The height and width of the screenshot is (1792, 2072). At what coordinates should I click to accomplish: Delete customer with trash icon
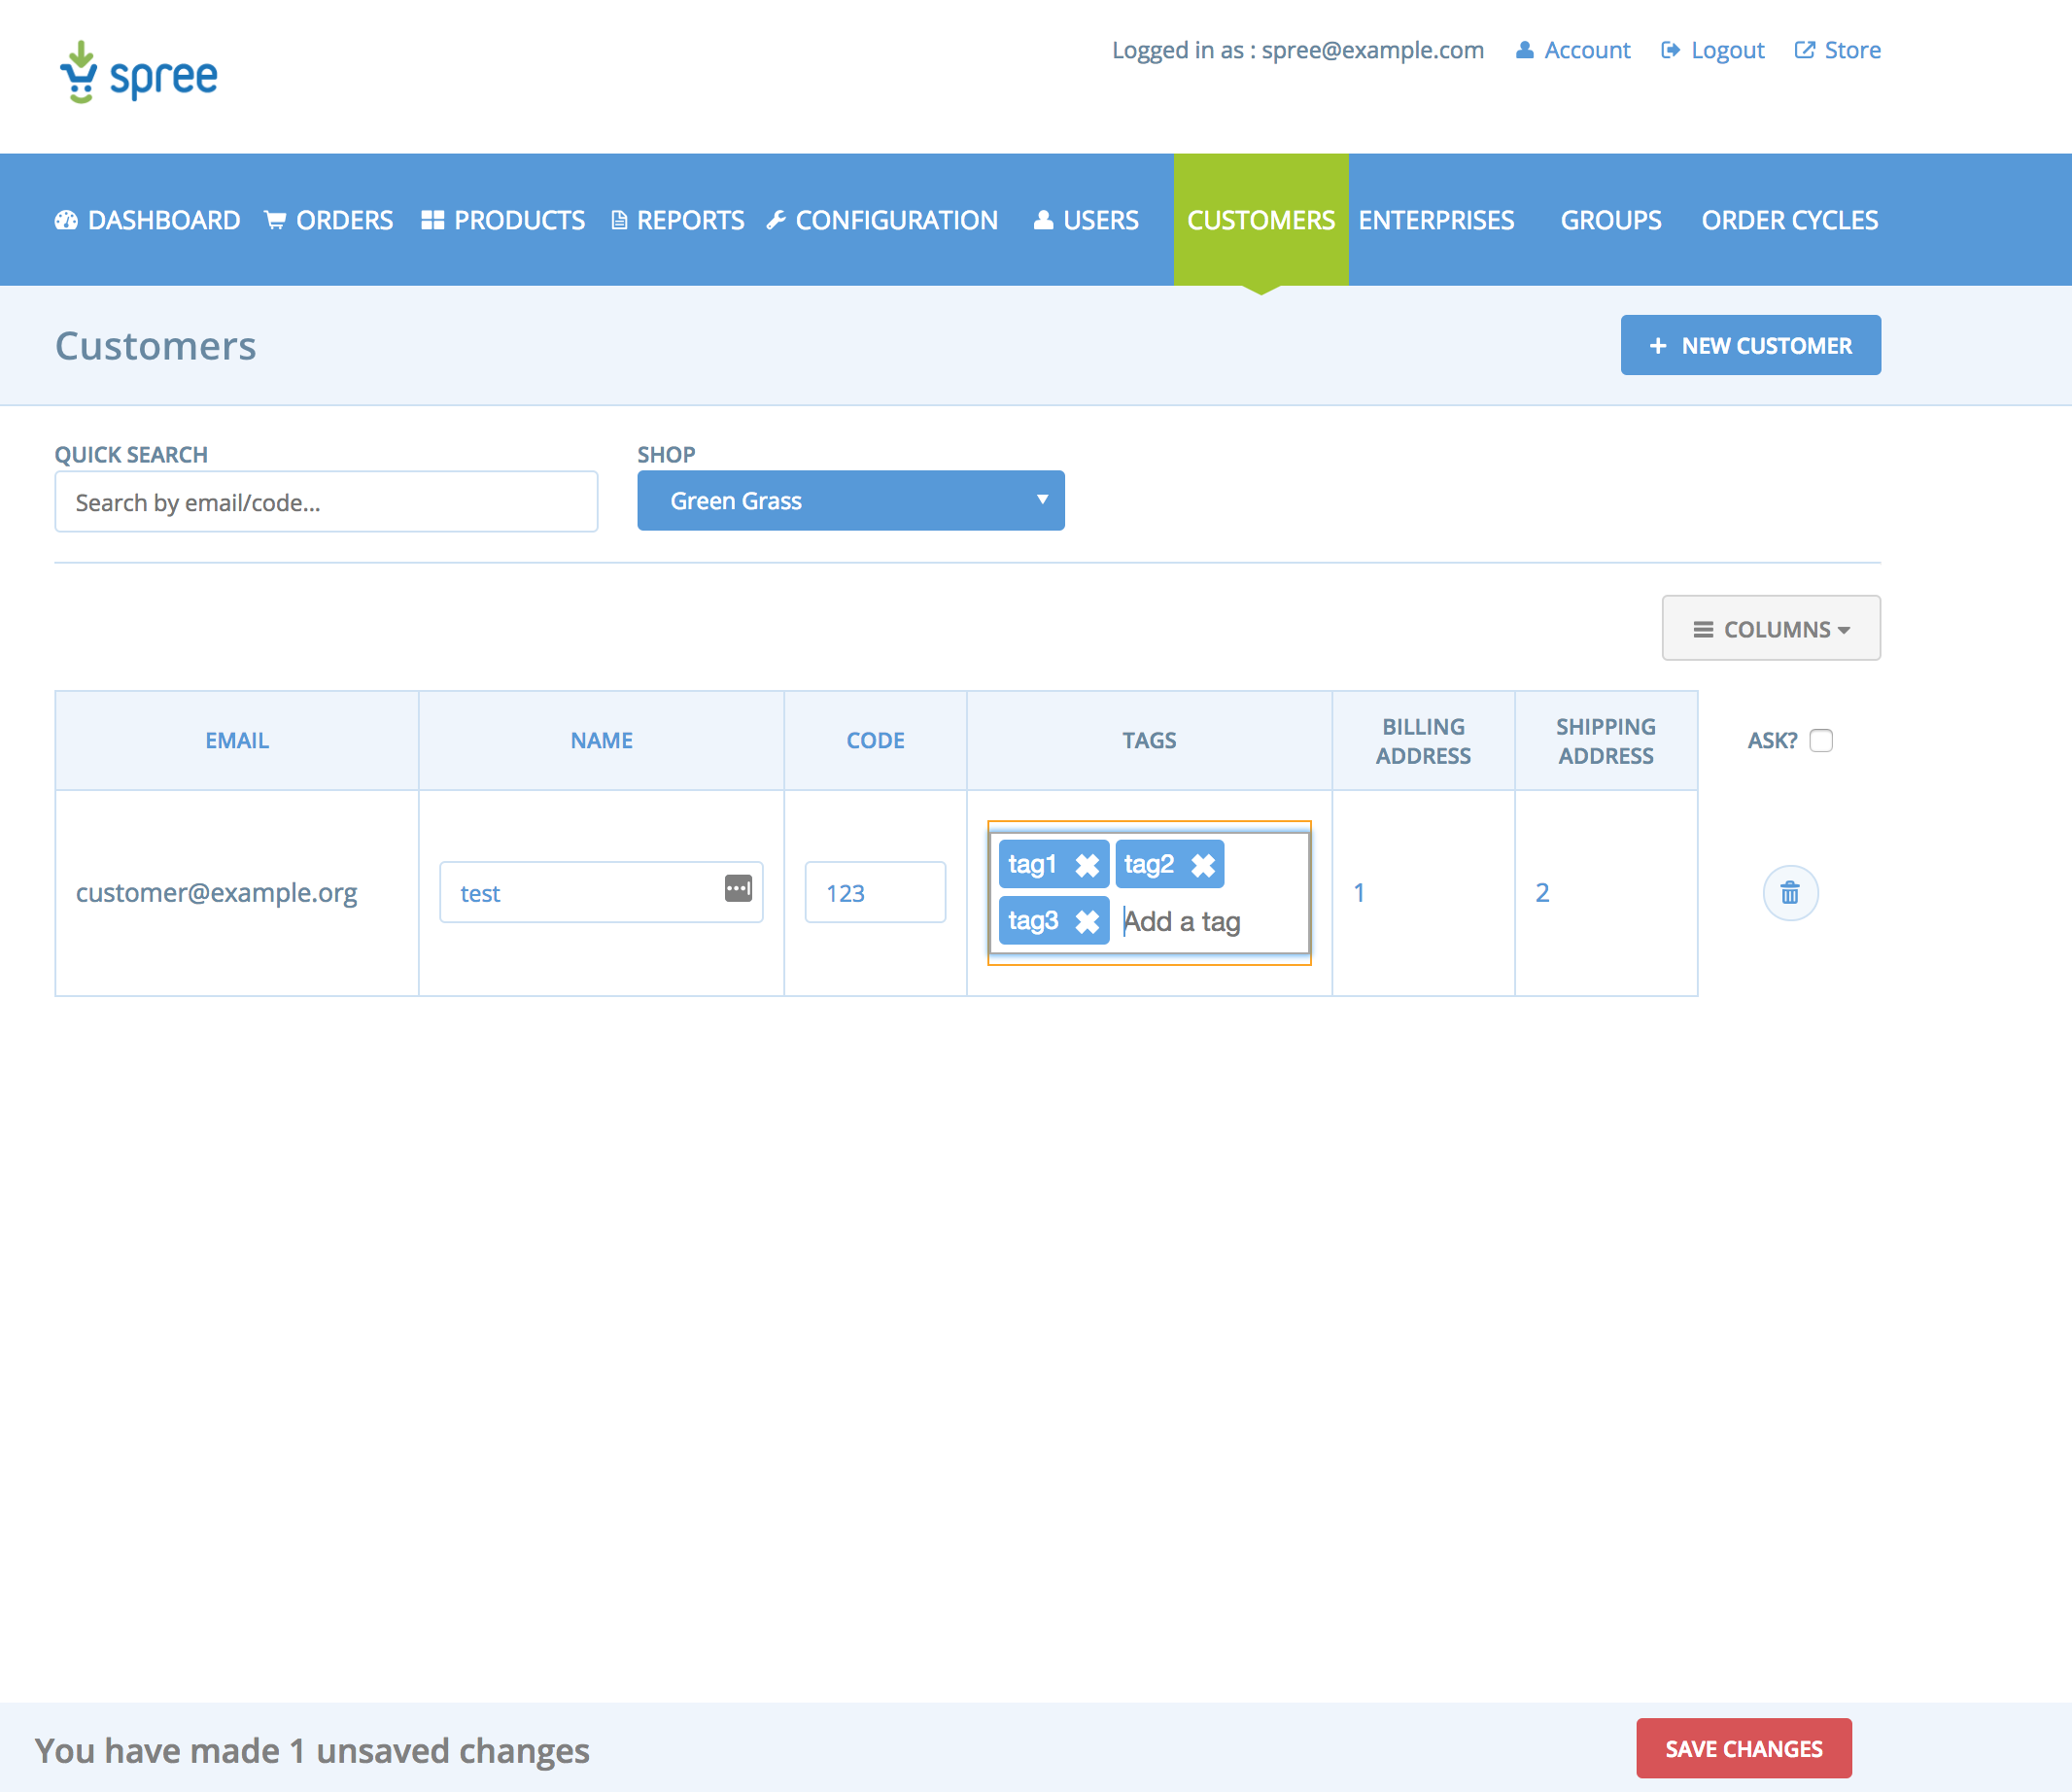[1789, 892]
